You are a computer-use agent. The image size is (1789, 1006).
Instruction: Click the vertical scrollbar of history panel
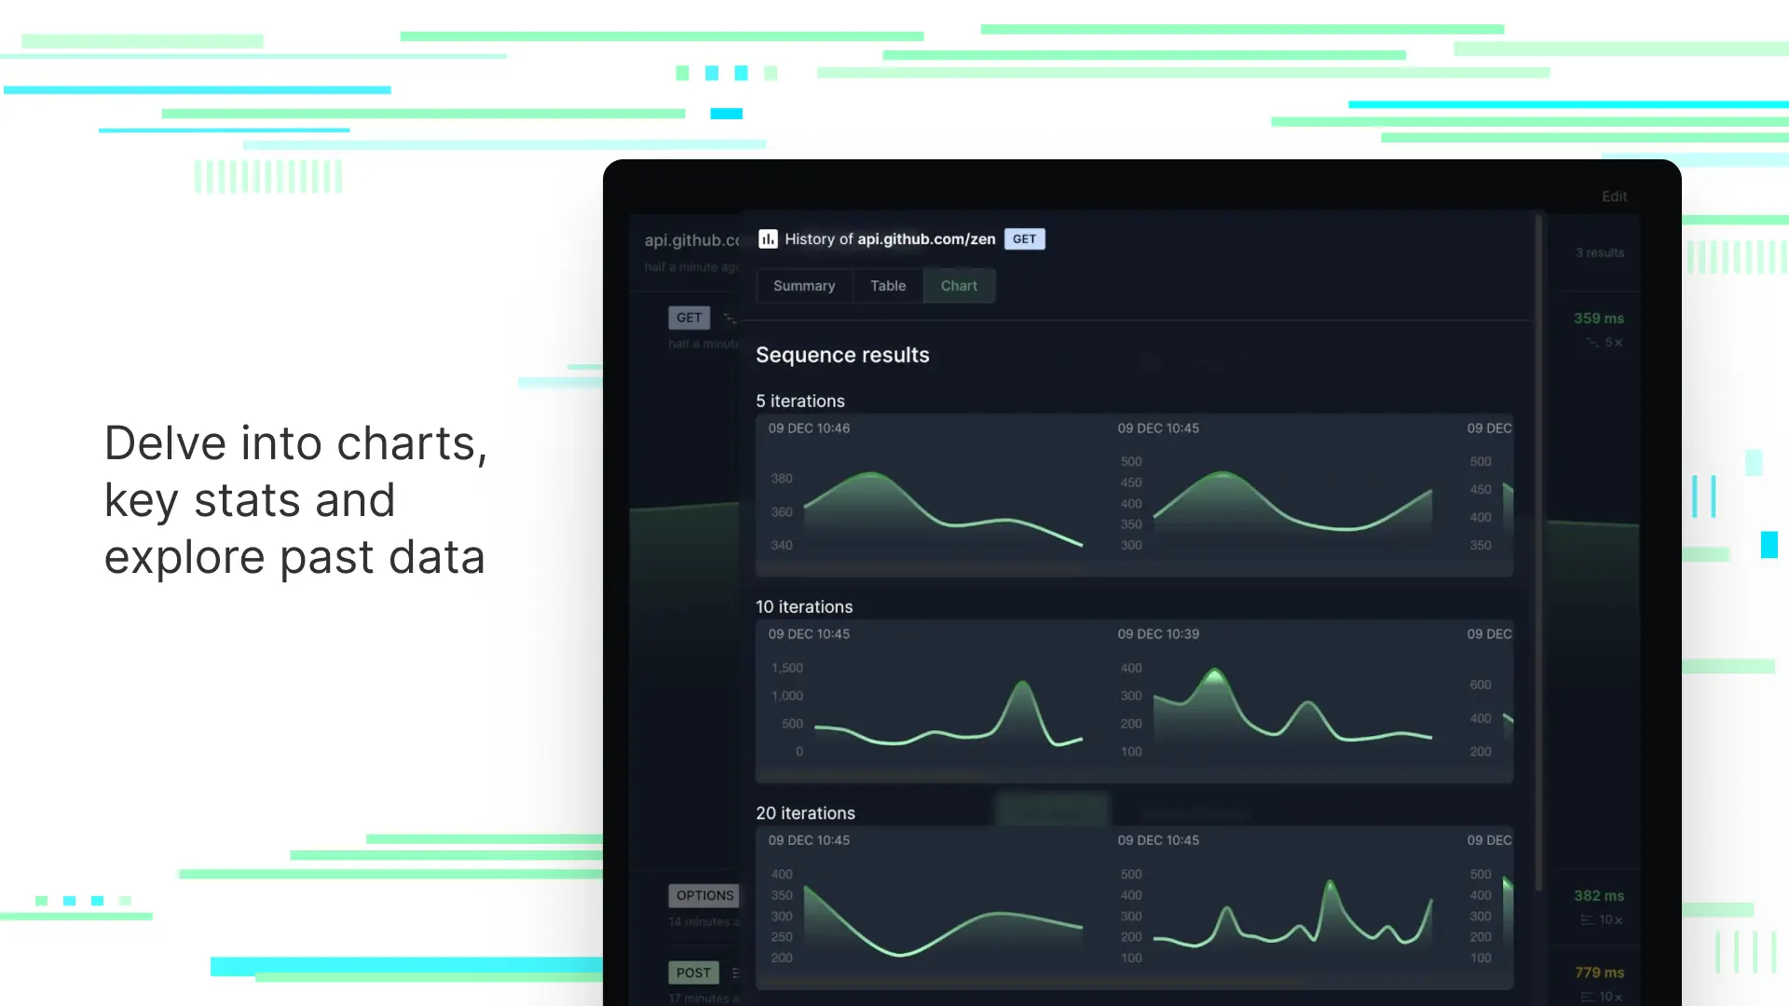(x=1538, y=553)
